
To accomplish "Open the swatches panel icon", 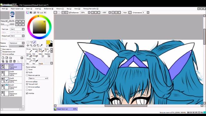I will pyautogui.click(x=42, y=13).
